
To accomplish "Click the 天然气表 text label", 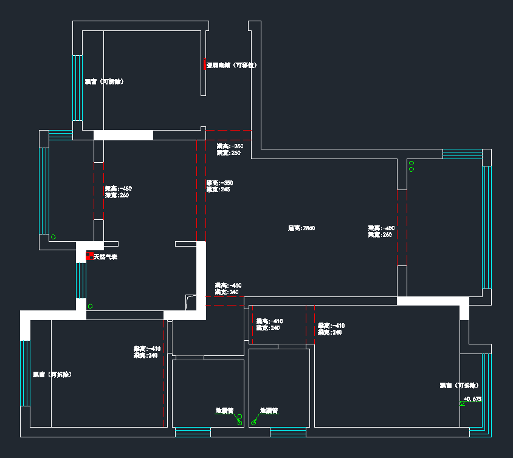I will pos(105,258).
